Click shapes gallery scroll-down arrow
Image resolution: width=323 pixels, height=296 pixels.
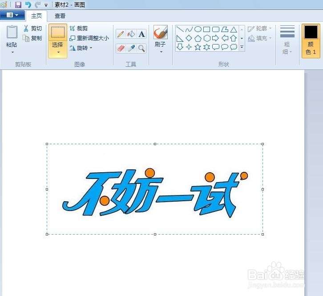(x=242, y=38)
